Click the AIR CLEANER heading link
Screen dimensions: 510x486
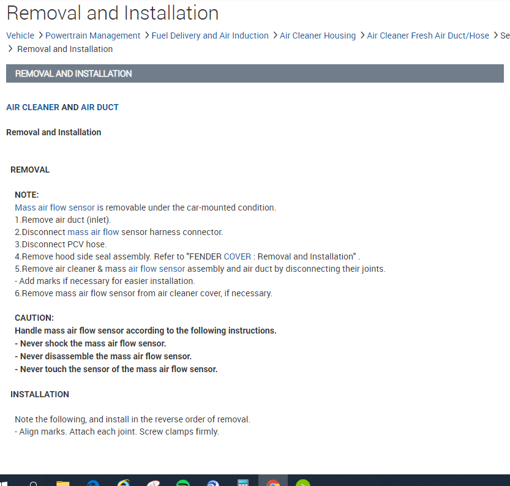pos(33,107)
